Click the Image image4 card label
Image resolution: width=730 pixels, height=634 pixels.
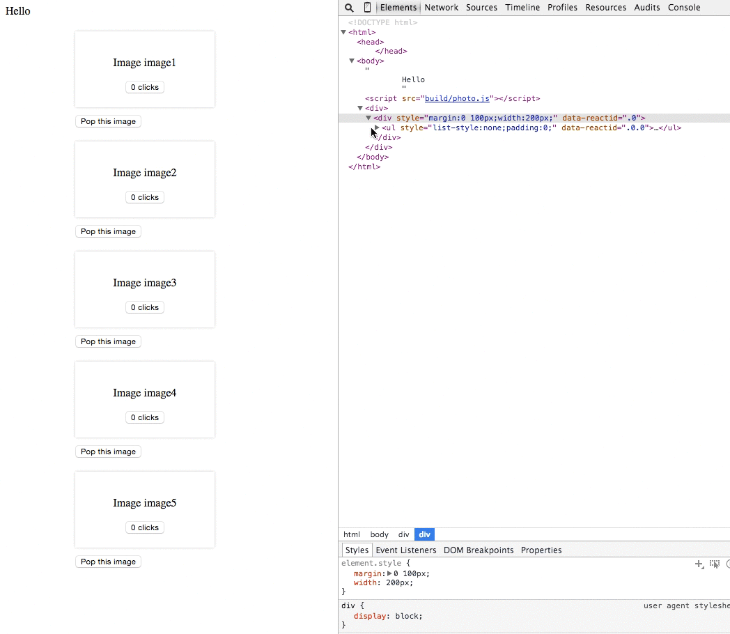tap(144, 393)
